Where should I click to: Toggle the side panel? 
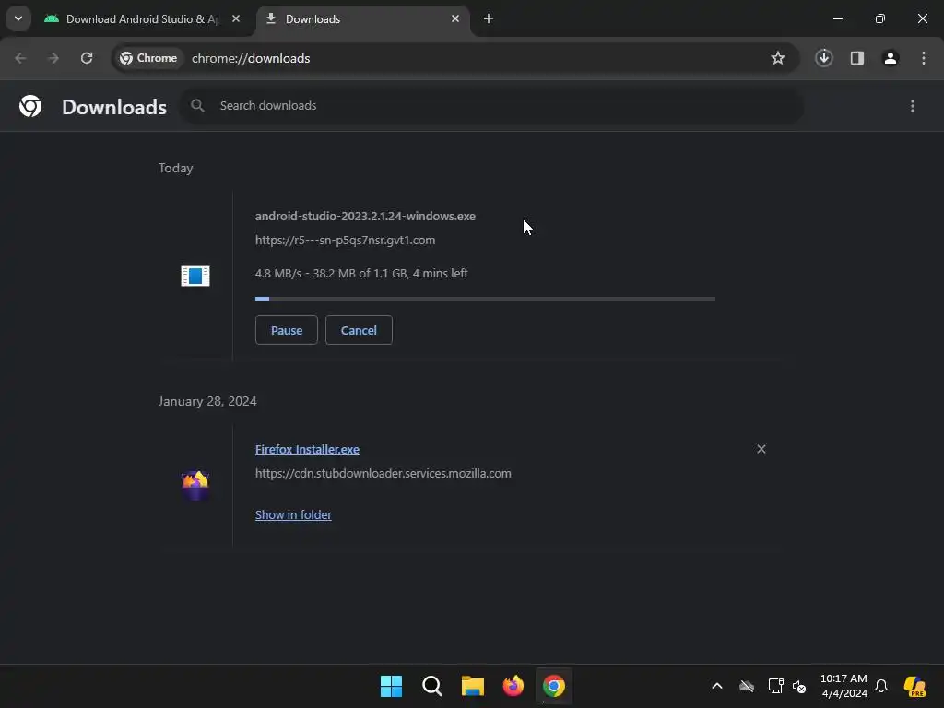click(856, 58)
